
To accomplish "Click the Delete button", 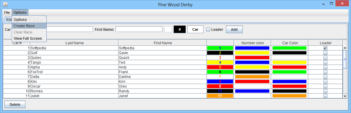I will point(15,105).
